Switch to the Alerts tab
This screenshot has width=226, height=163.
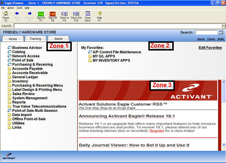click(x=58, y=39)
